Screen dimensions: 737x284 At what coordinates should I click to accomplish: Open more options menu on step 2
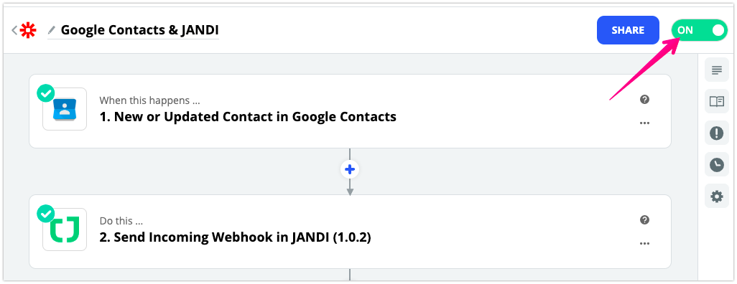[x=644, y=244]
